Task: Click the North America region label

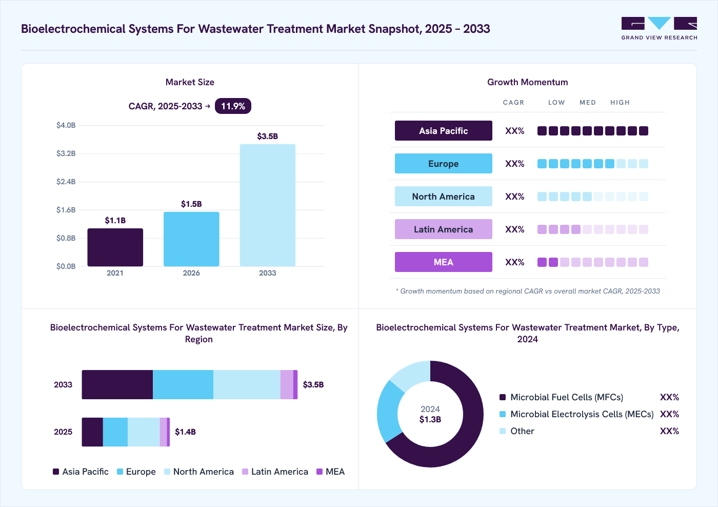Action: click(444, 197)
